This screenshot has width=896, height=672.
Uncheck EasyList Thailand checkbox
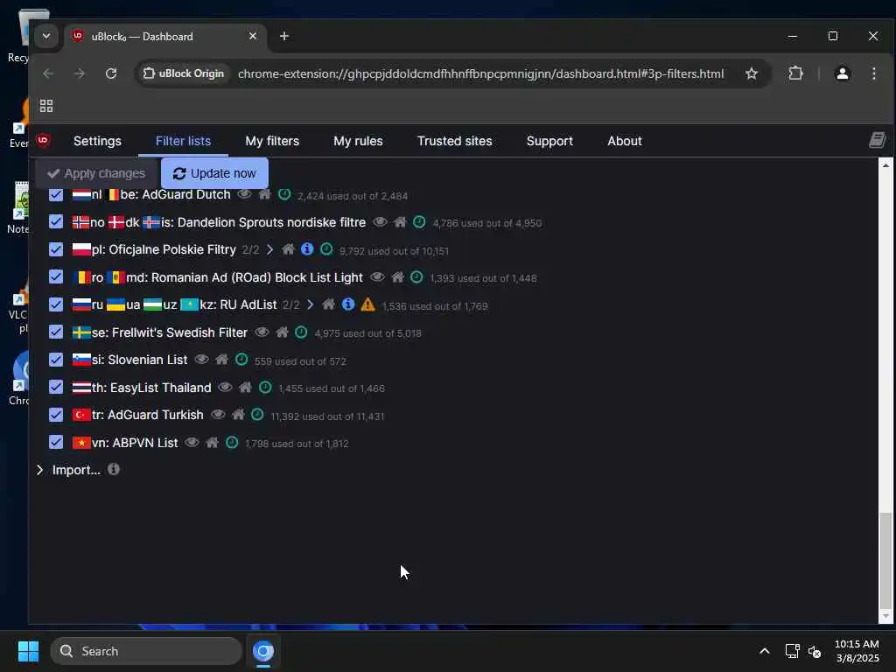click(x=55, y=388)
